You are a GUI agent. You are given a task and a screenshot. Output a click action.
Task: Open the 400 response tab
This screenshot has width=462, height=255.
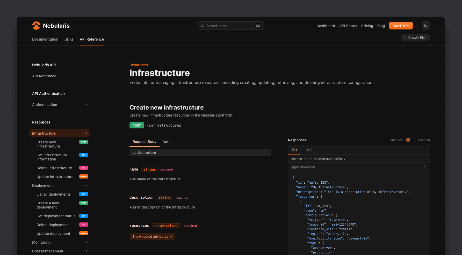309,150
